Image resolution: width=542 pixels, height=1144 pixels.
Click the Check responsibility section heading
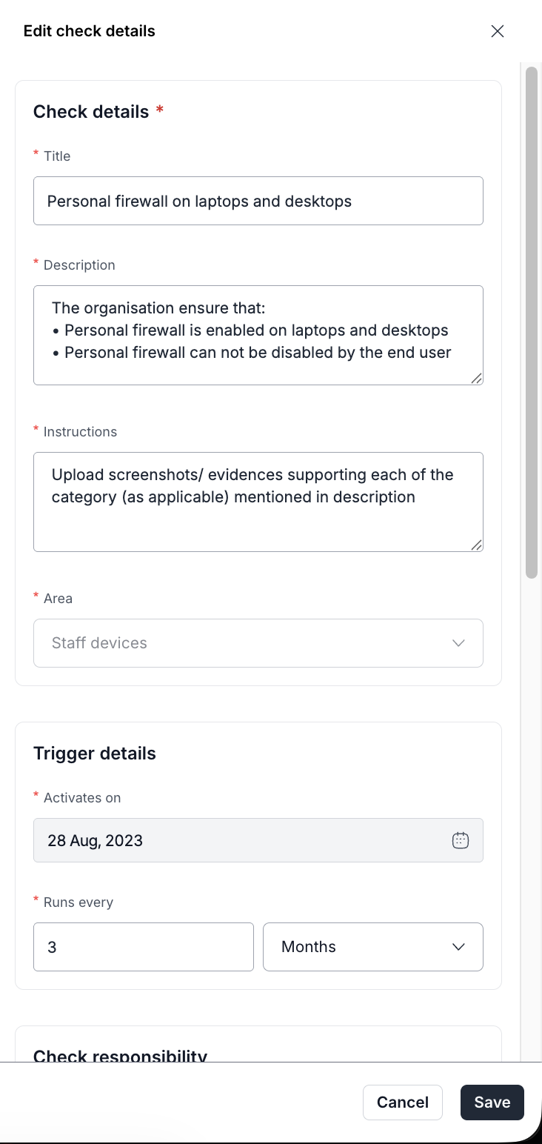tap(120, 1055)
